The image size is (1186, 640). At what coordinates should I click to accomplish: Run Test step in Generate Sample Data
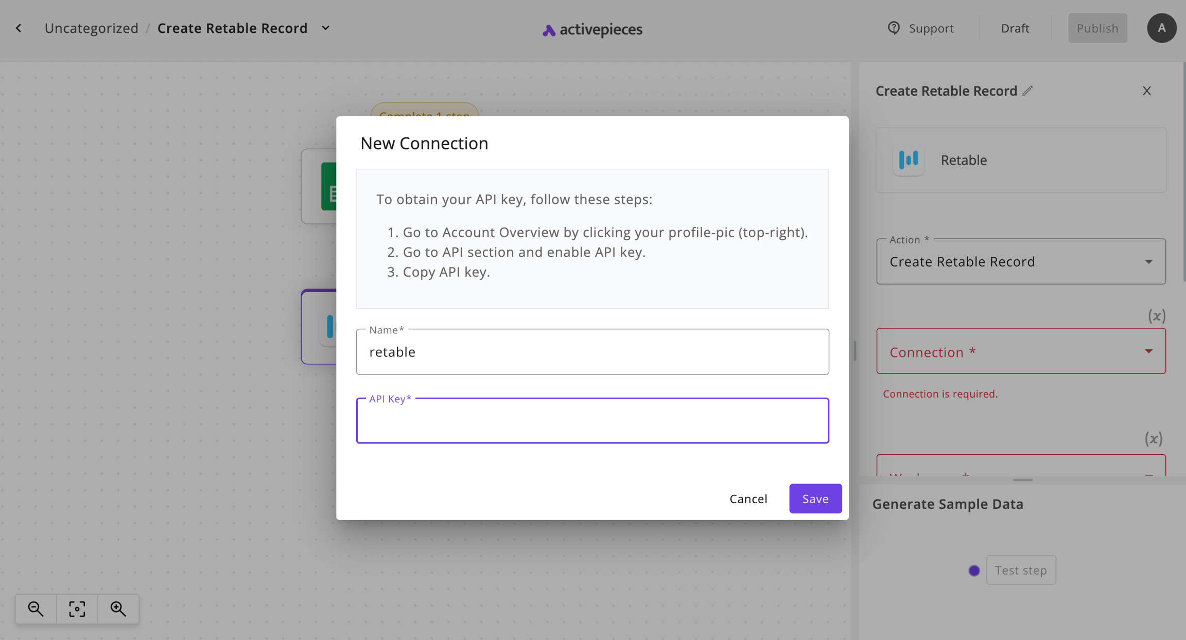pyautogui.click(x=1021, y=570)
